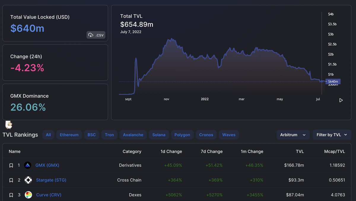Click the Waves chain filter icon button
356x201 pixels.
click(228, 134)
